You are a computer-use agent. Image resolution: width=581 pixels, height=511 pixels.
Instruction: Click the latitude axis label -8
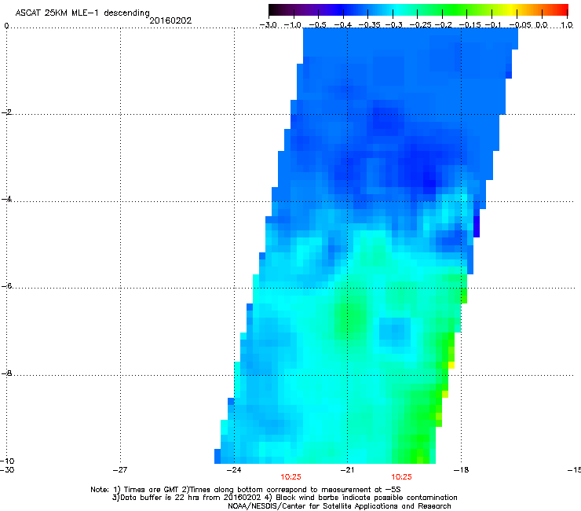click(7, 373)
